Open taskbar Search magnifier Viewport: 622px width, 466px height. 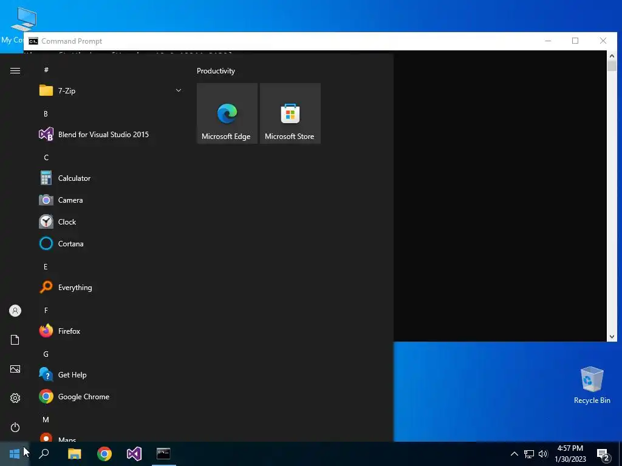(x=44, y=454)
